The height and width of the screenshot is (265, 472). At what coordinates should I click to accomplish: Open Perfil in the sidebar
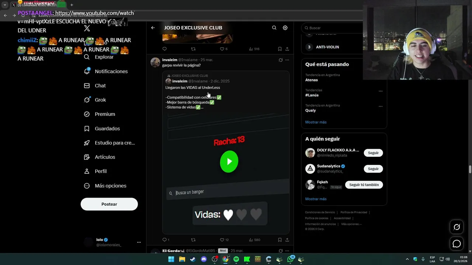(x=95, y=171)
